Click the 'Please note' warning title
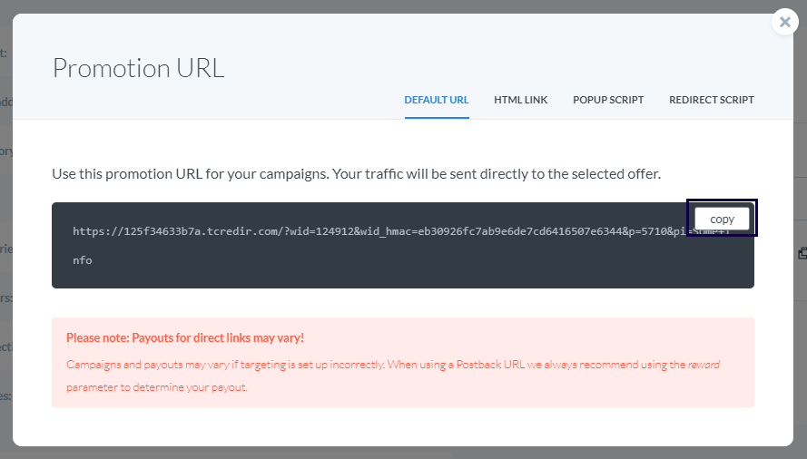The image size is (807, 459). (x=185, y=338)
